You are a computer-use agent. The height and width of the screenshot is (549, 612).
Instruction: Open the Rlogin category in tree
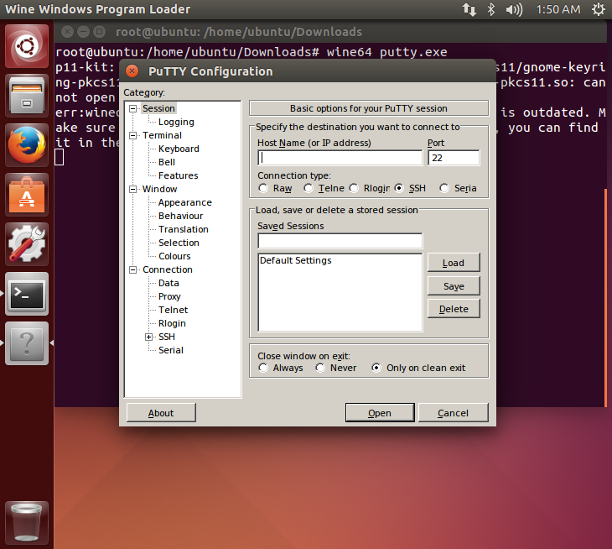pos(172,323)
